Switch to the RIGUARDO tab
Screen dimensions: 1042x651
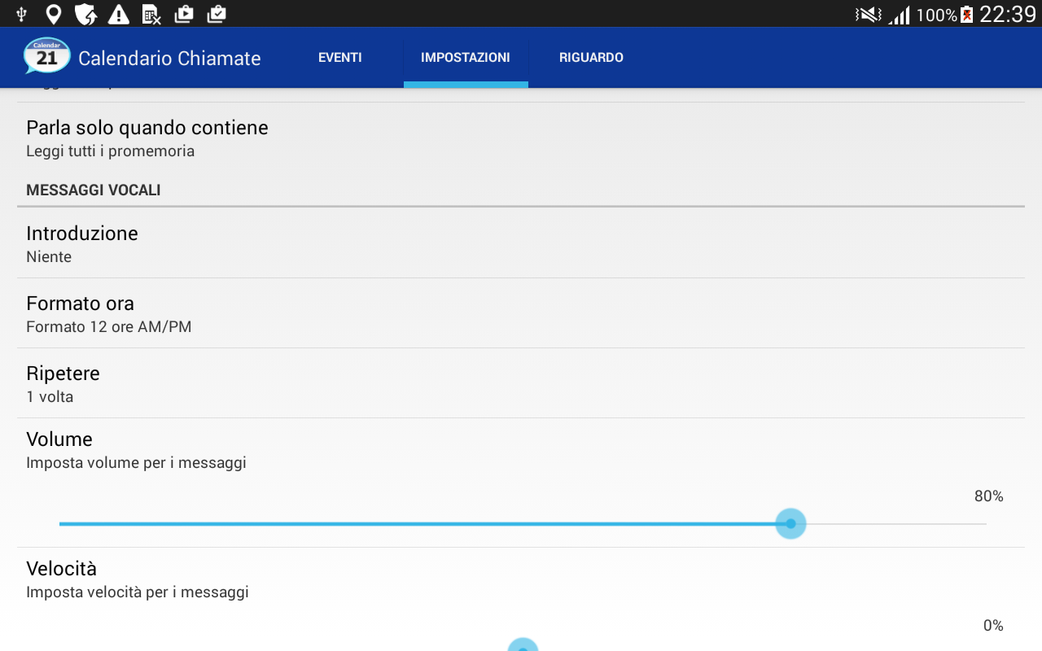tap(591, 58)
